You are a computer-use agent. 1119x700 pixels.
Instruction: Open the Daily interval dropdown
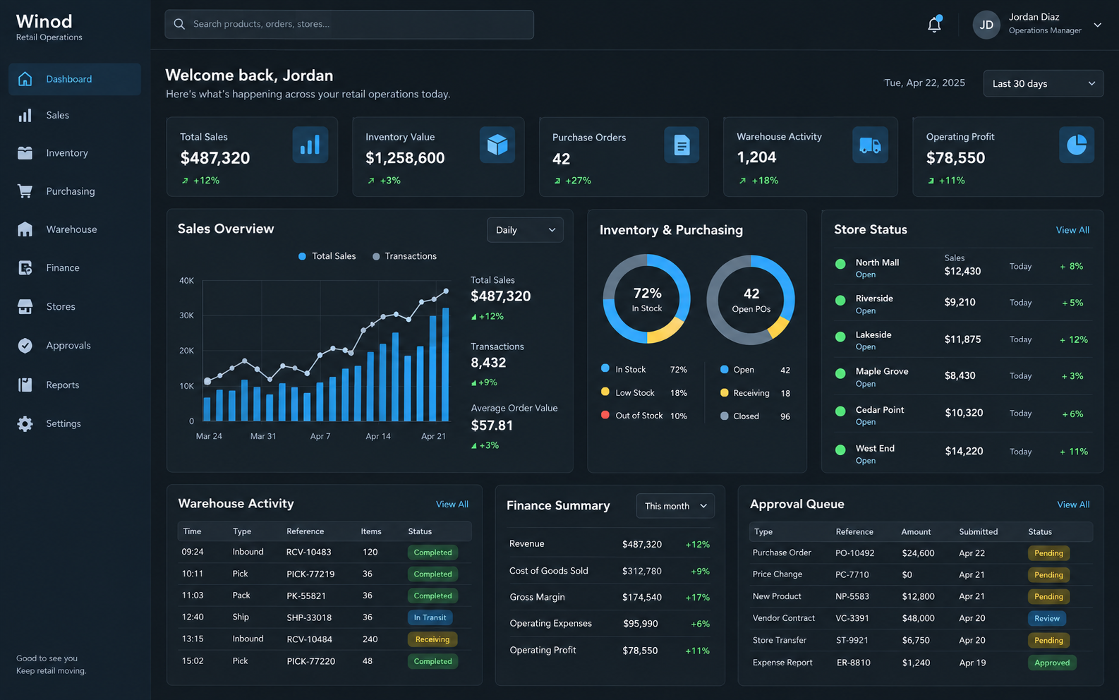click(x=525, y=230)
